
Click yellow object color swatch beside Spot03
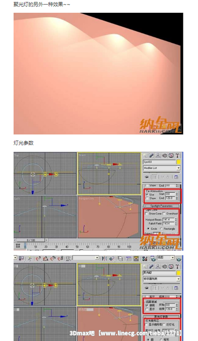tap(178, 162)
